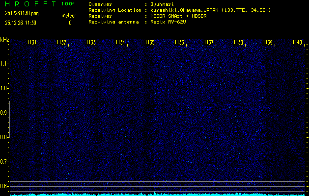The width and height of the screenshot is (309, 196).
Task: Click the HROFFT title text
Action: pyautogui.click(x=27, y=4)
